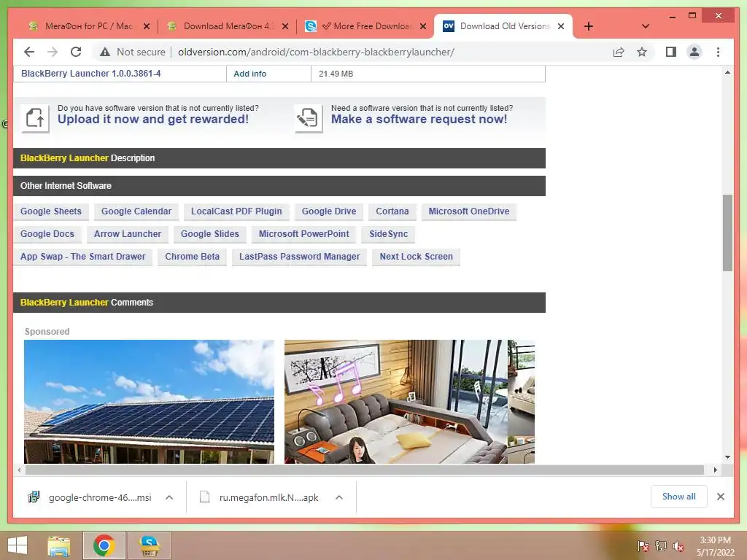The height and width of the screenshot is (560, 747).
Task: Go forward with the forward arrow
Action: tap(53, 52)
